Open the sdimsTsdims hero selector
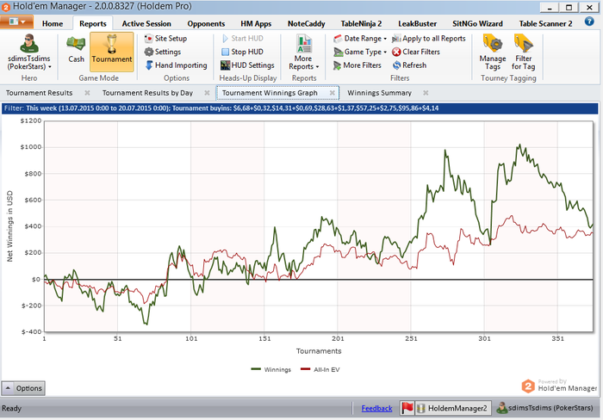 coord(29,52)
